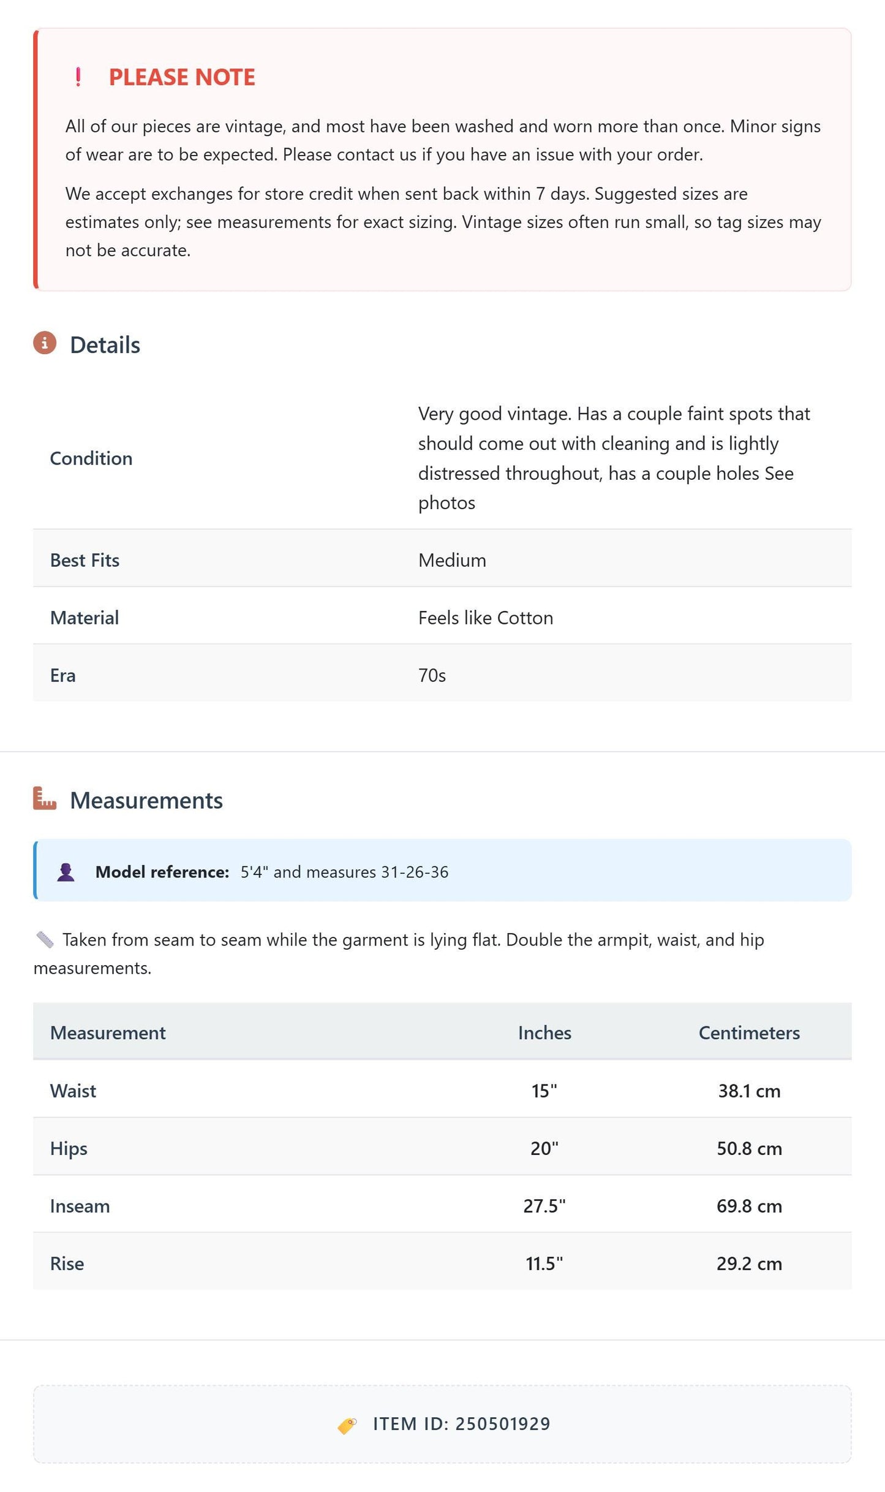This screenshot has height=1492, width=885.
Task: Click the Centimeters column header
Action: (x=749, y=1032)
